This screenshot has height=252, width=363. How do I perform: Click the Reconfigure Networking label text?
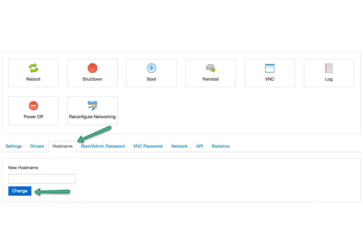pos(92,117)
